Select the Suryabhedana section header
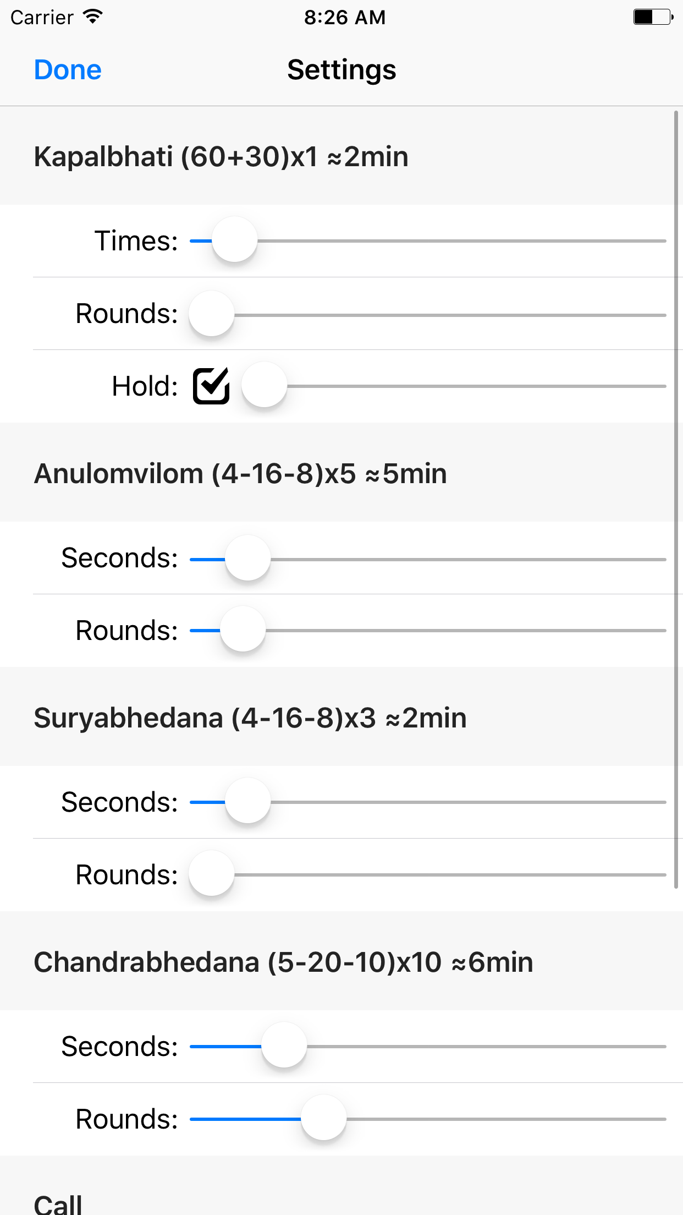This screenshot has height=1215, width=683. coord(249,717)
